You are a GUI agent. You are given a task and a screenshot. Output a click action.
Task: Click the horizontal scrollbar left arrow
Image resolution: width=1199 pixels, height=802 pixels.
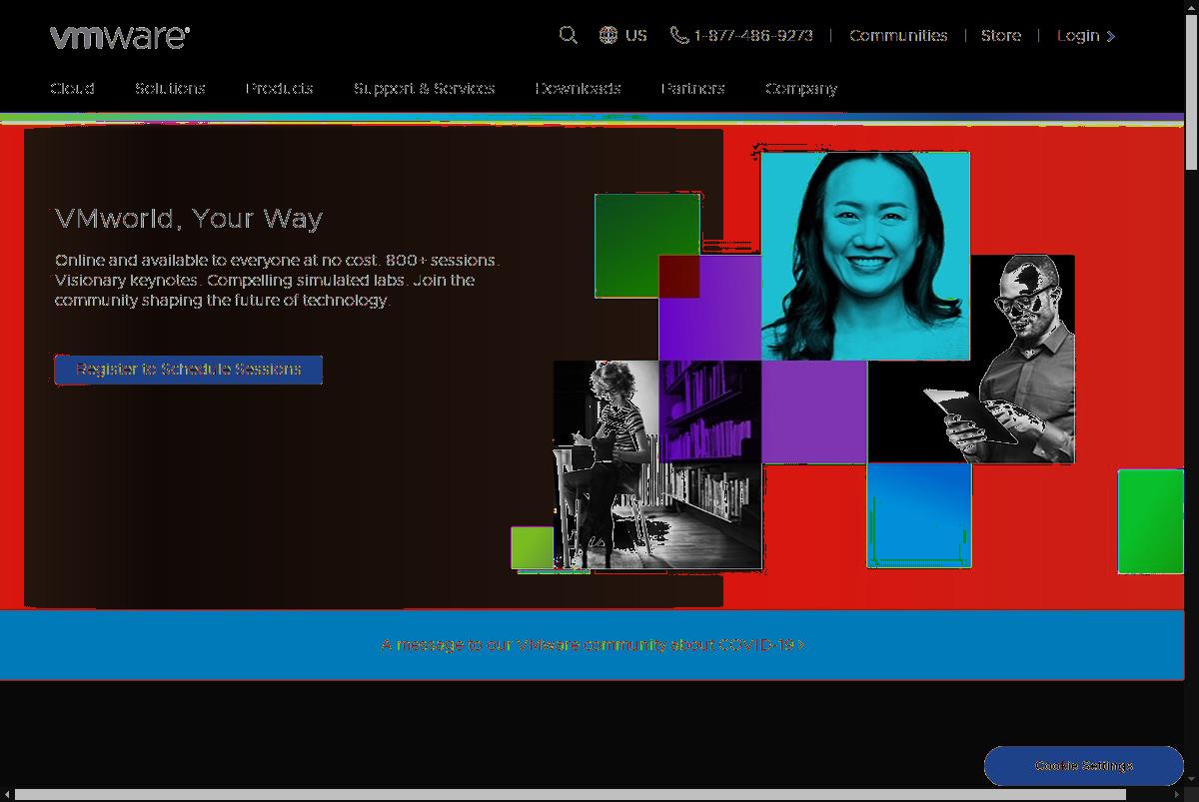(6, 794)
